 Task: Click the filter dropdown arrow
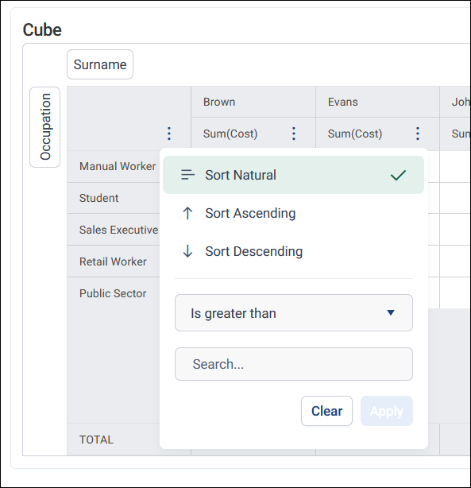tap(391, 312)
